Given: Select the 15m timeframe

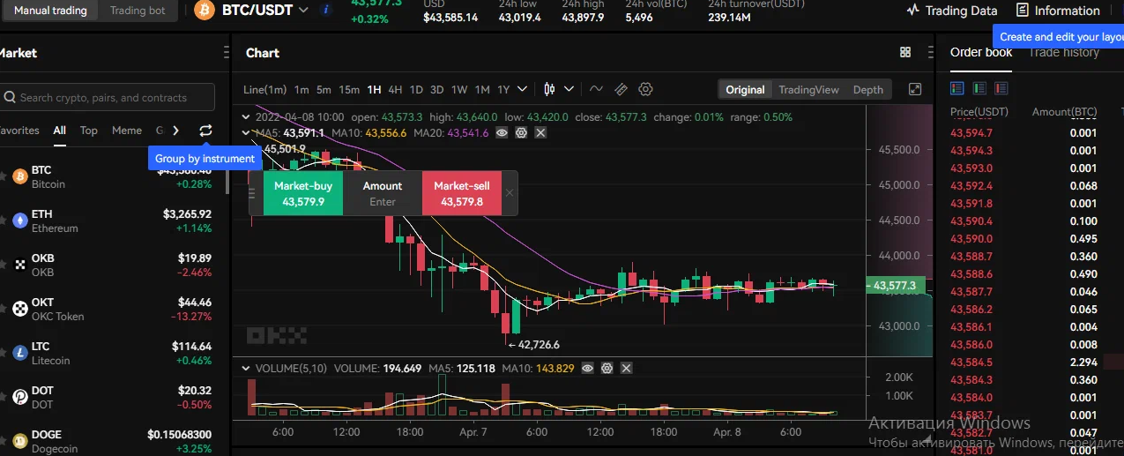Looking at the screenshot, I should (x=349, y=89).
